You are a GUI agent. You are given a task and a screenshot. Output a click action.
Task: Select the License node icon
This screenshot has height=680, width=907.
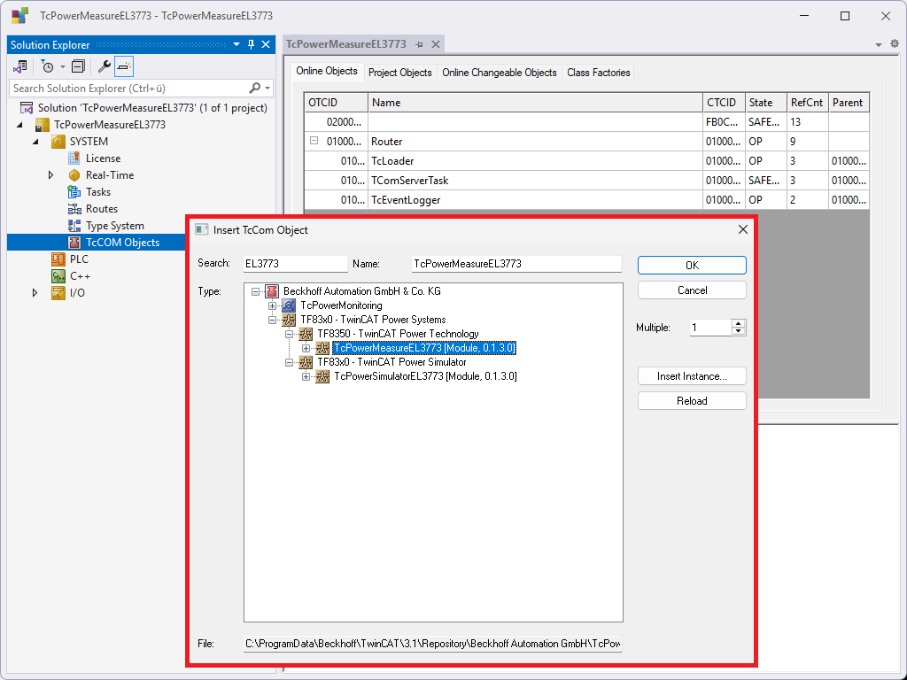(x=74, y=158)
